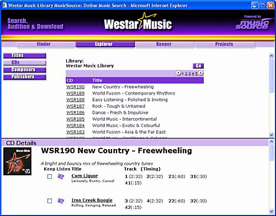Browse by Composers in sidebar
Screen dimensions: 276x216
[25, 70]
